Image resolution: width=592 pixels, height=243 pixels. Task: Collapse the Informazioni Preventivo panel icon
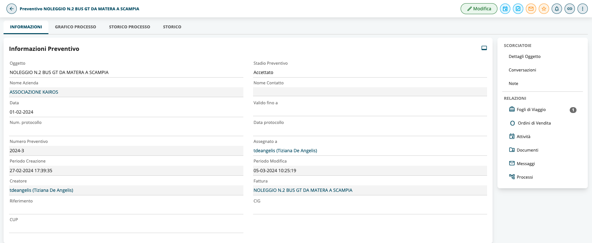tap(484, 48)
